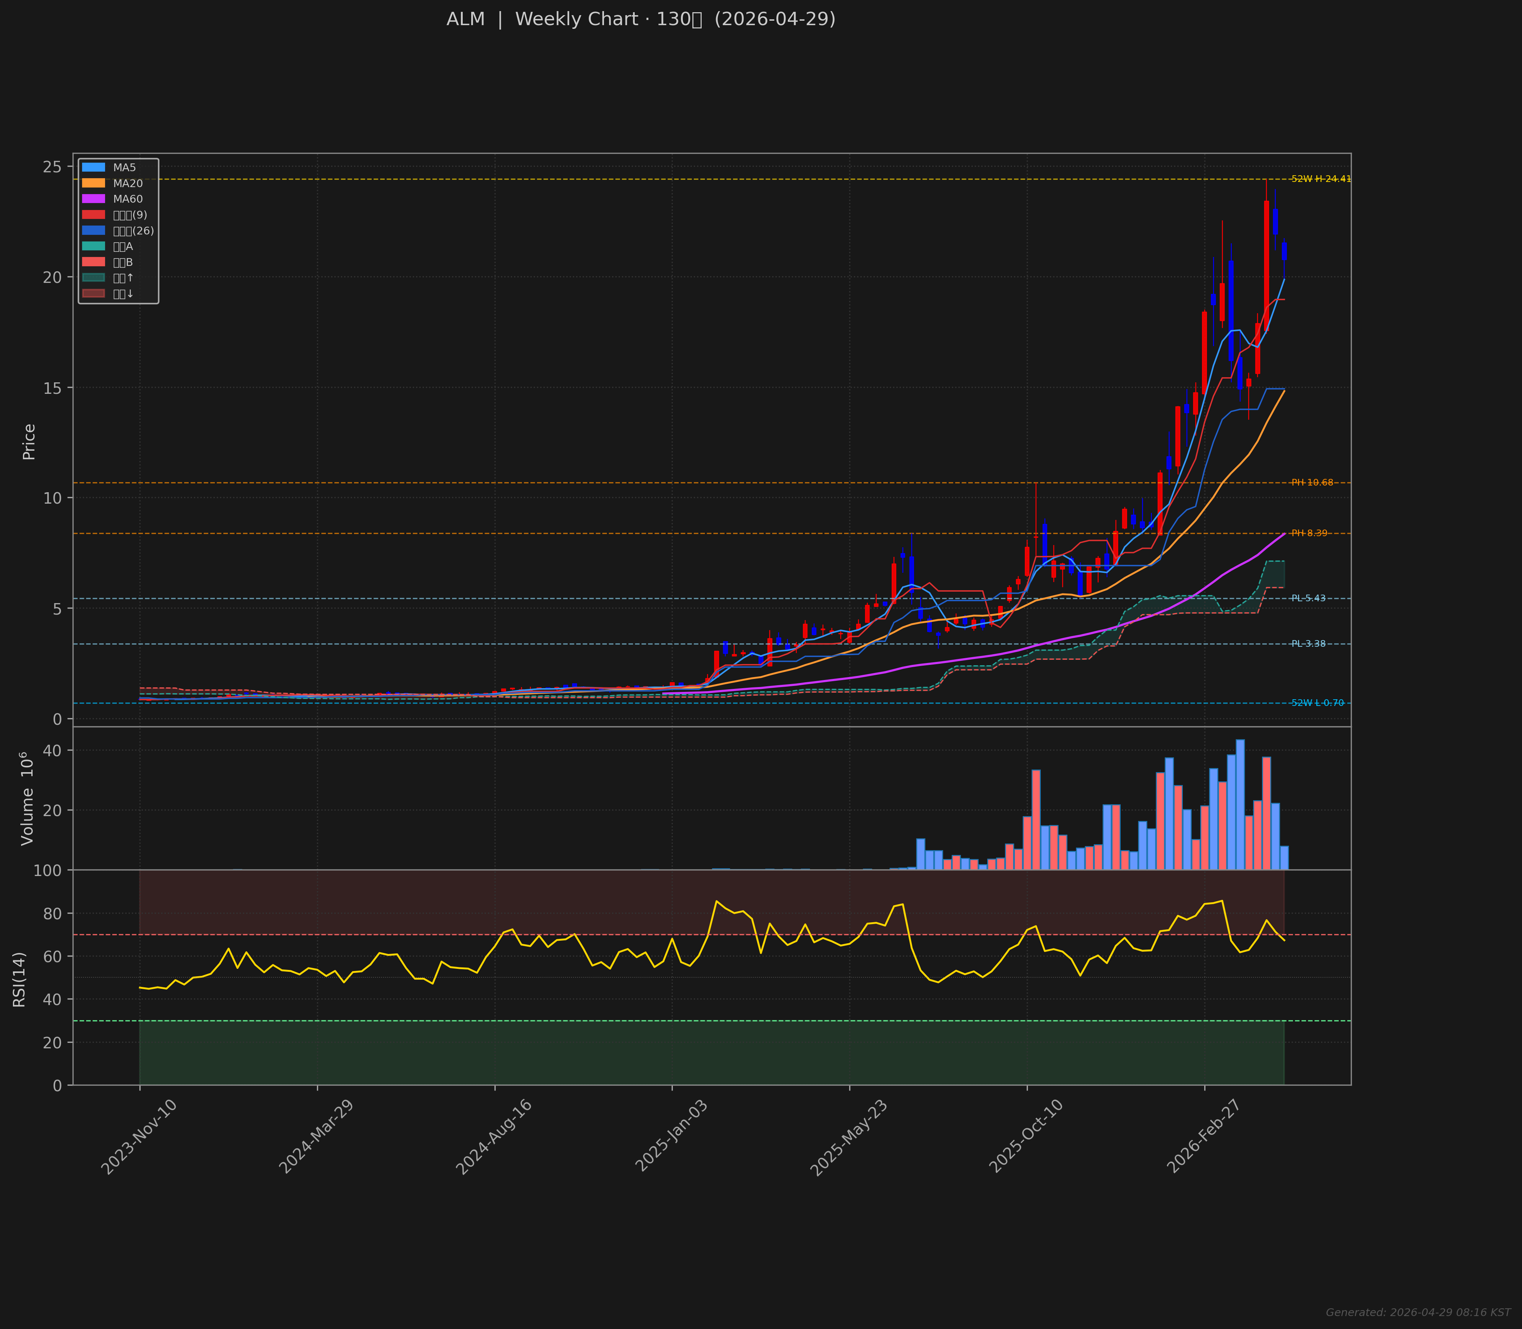The width and height of the screenshot is (1522, 1329).
Task: Click the 2024-Aug-16 date axis label
Action: pyautogui.click(x=494, y=1136)
